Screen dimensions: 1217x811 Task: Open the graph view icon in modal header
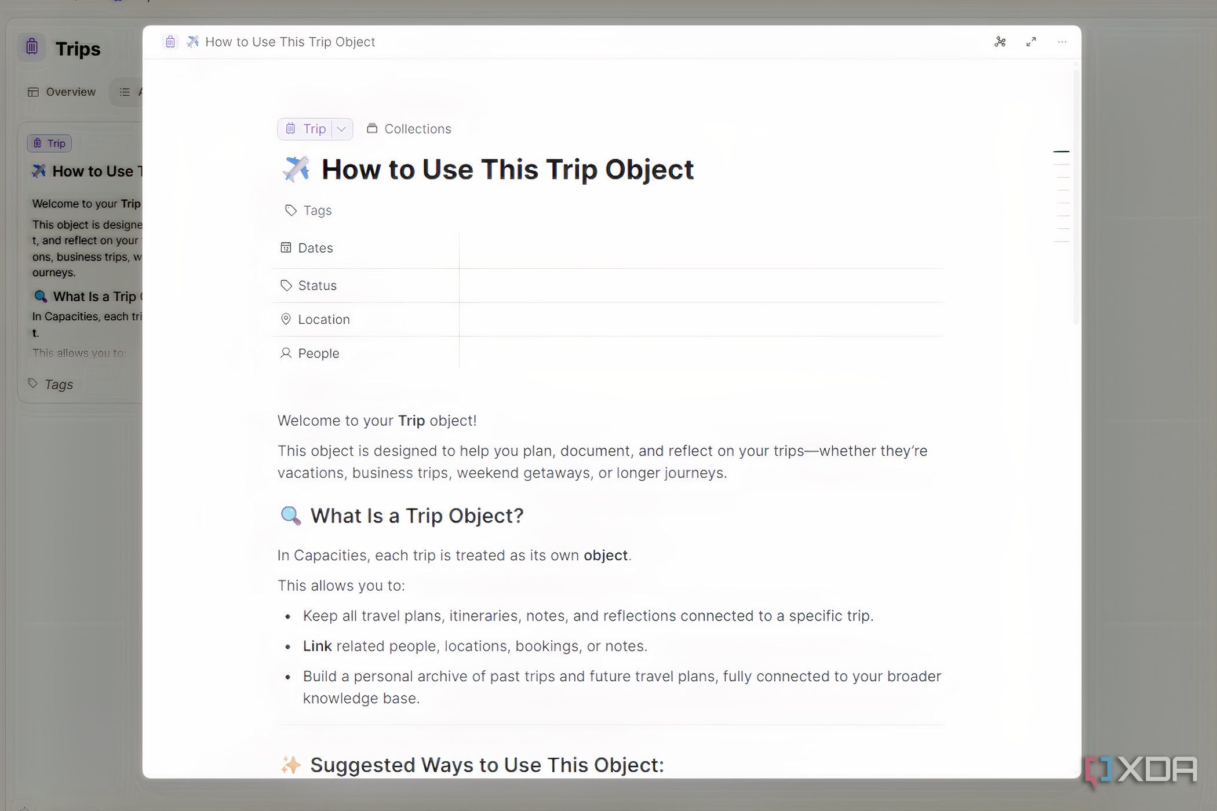tap(1000, 42)
